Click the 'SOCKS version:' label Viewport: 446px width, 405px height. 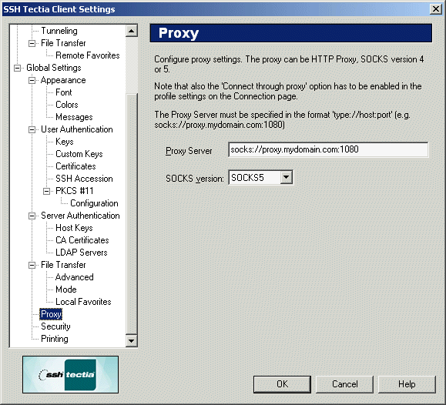click(195, 179)
